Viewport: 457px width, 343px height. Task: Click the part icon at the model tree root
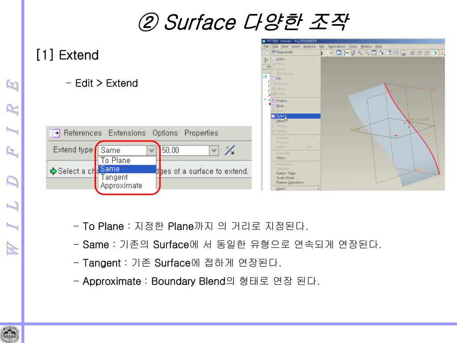pyautogui.click(x=265, y=76)
